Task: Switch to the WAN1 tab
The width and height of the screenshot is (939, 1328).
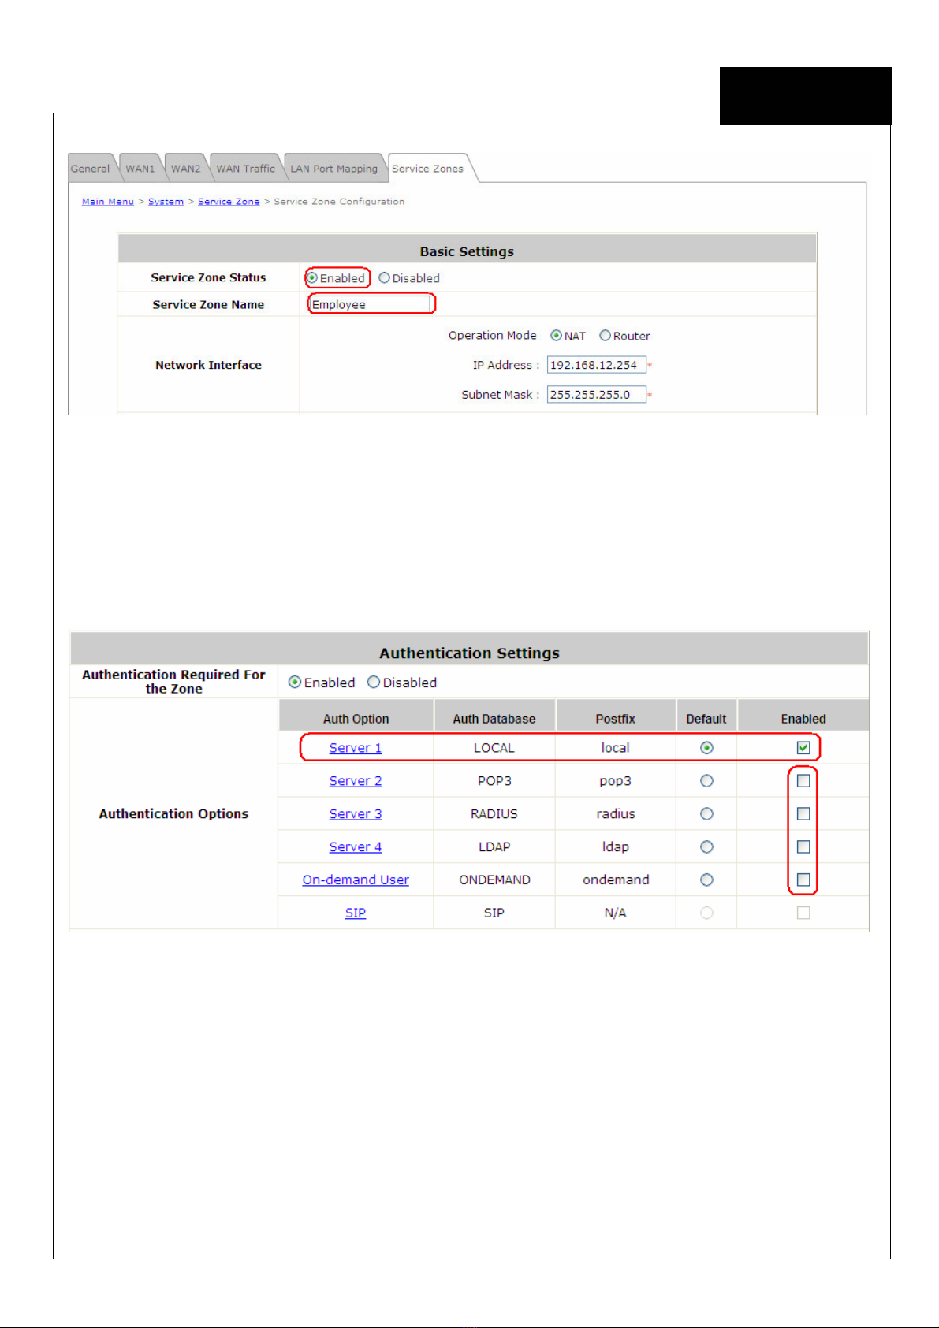Action: 140,169
